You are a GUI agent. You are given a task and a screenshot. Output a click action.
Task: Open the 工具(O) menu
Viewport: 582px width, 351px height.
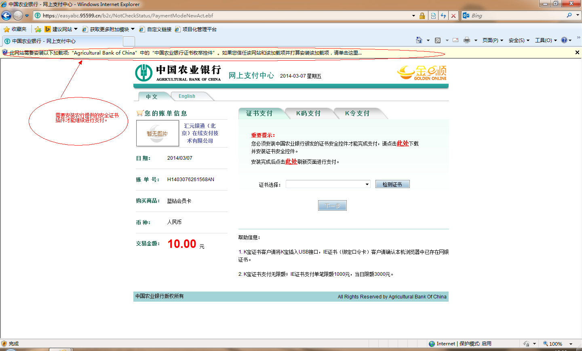coord(546,40)
